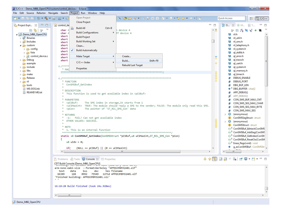Click the Collapse All icon in Outline

237,30
